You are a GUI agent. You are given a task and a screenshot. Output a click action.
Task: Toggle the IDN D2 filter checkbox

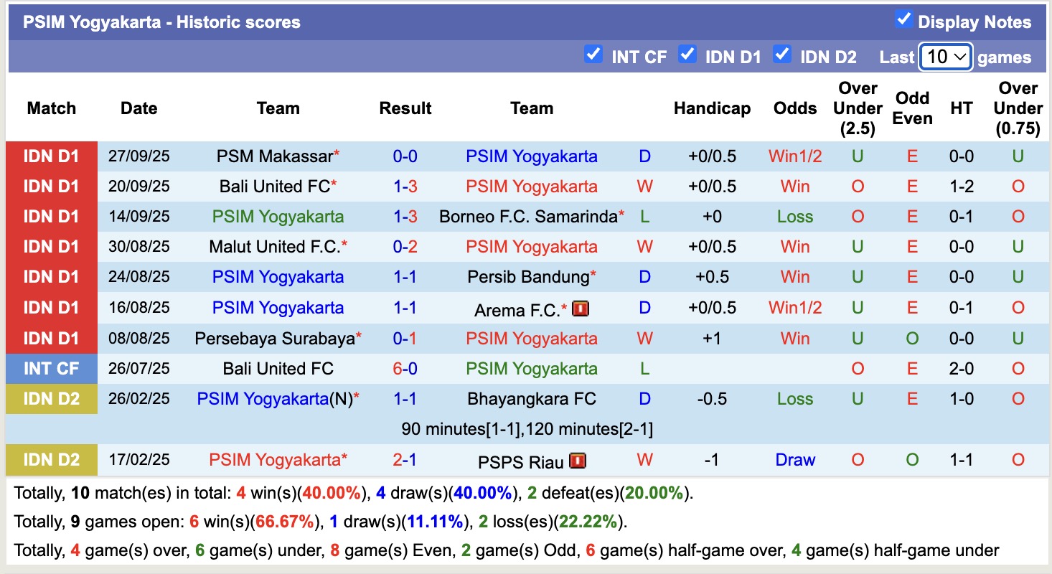point(782,55)
